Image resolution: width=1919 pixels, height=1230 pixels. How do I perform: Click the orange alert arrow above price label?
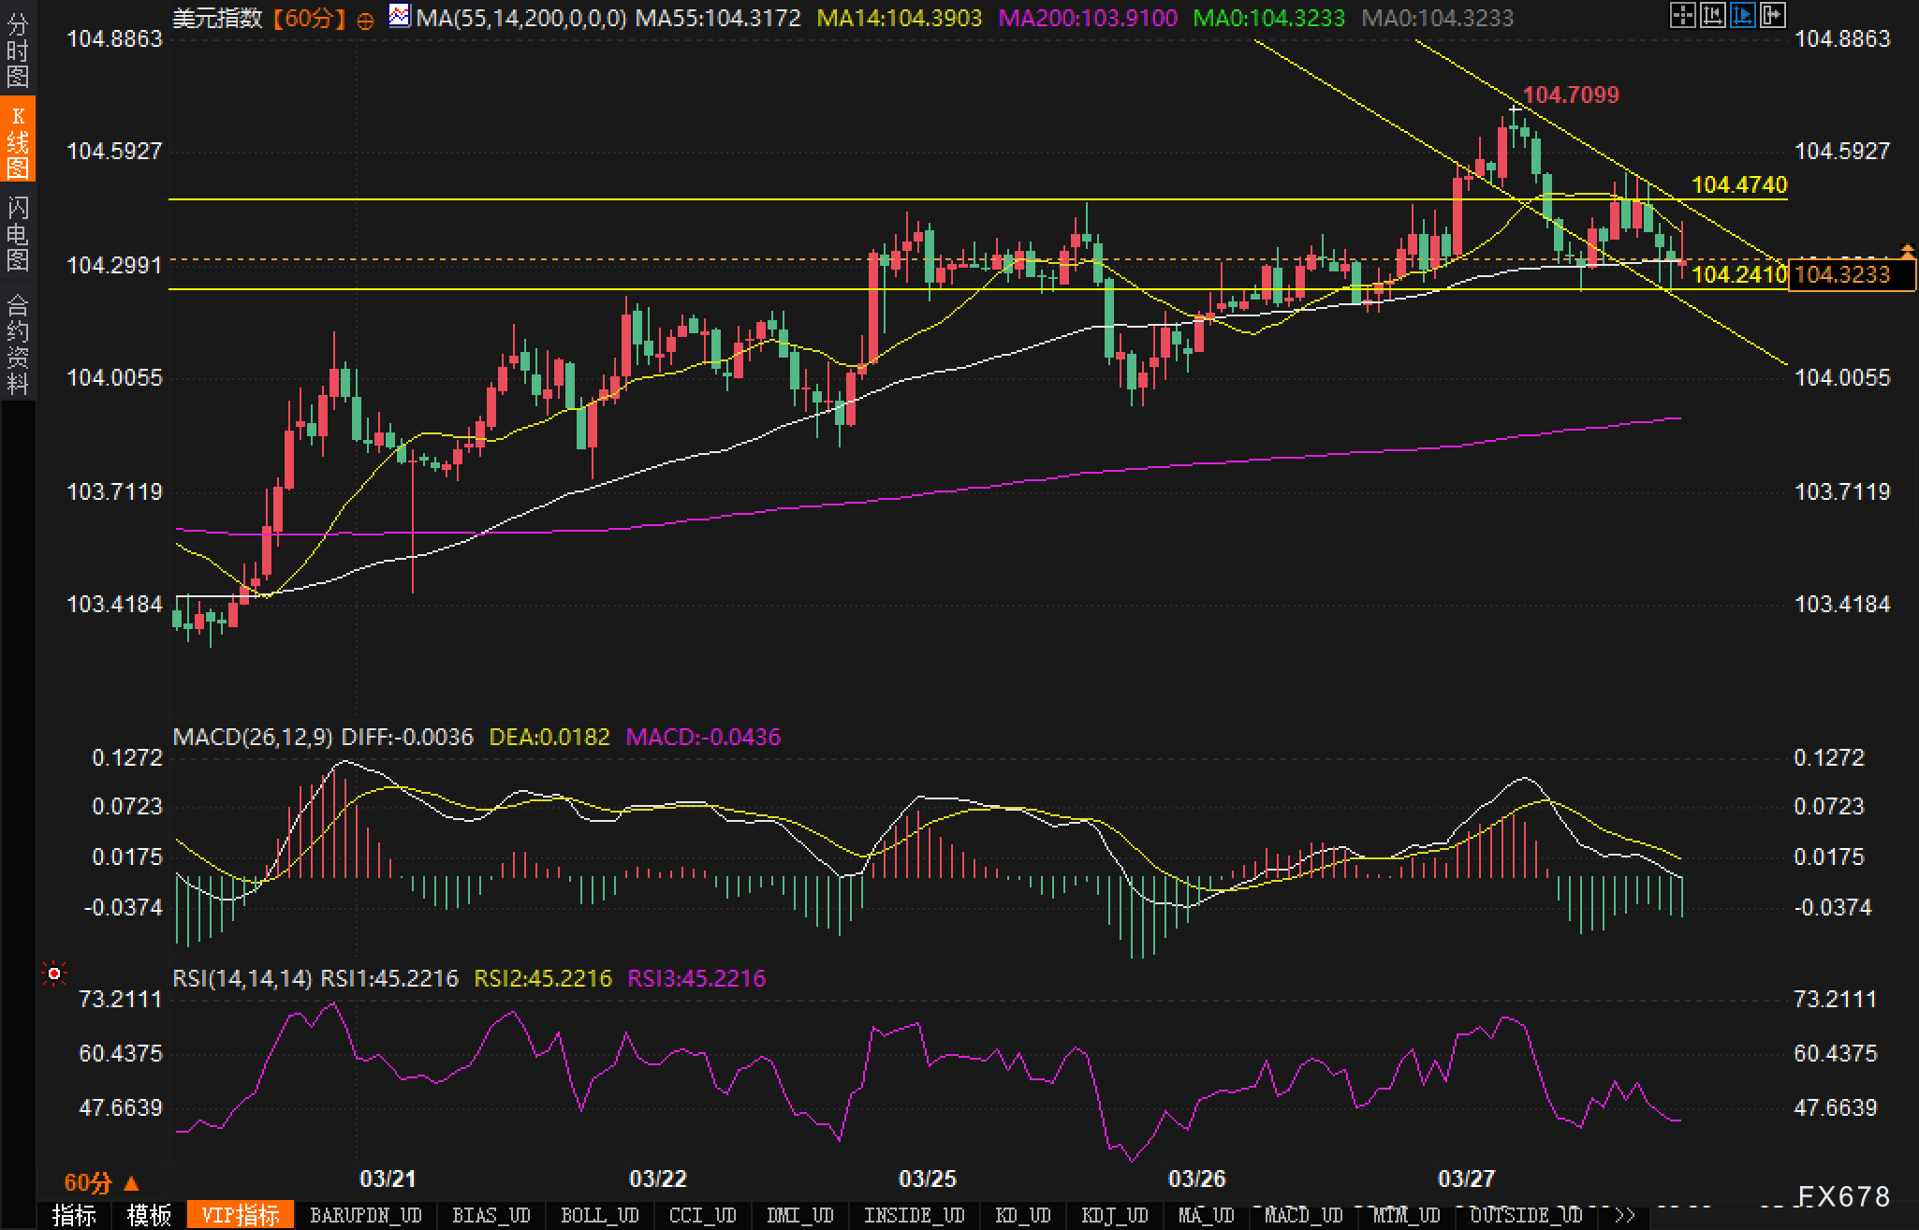(x=1907, y=249)
